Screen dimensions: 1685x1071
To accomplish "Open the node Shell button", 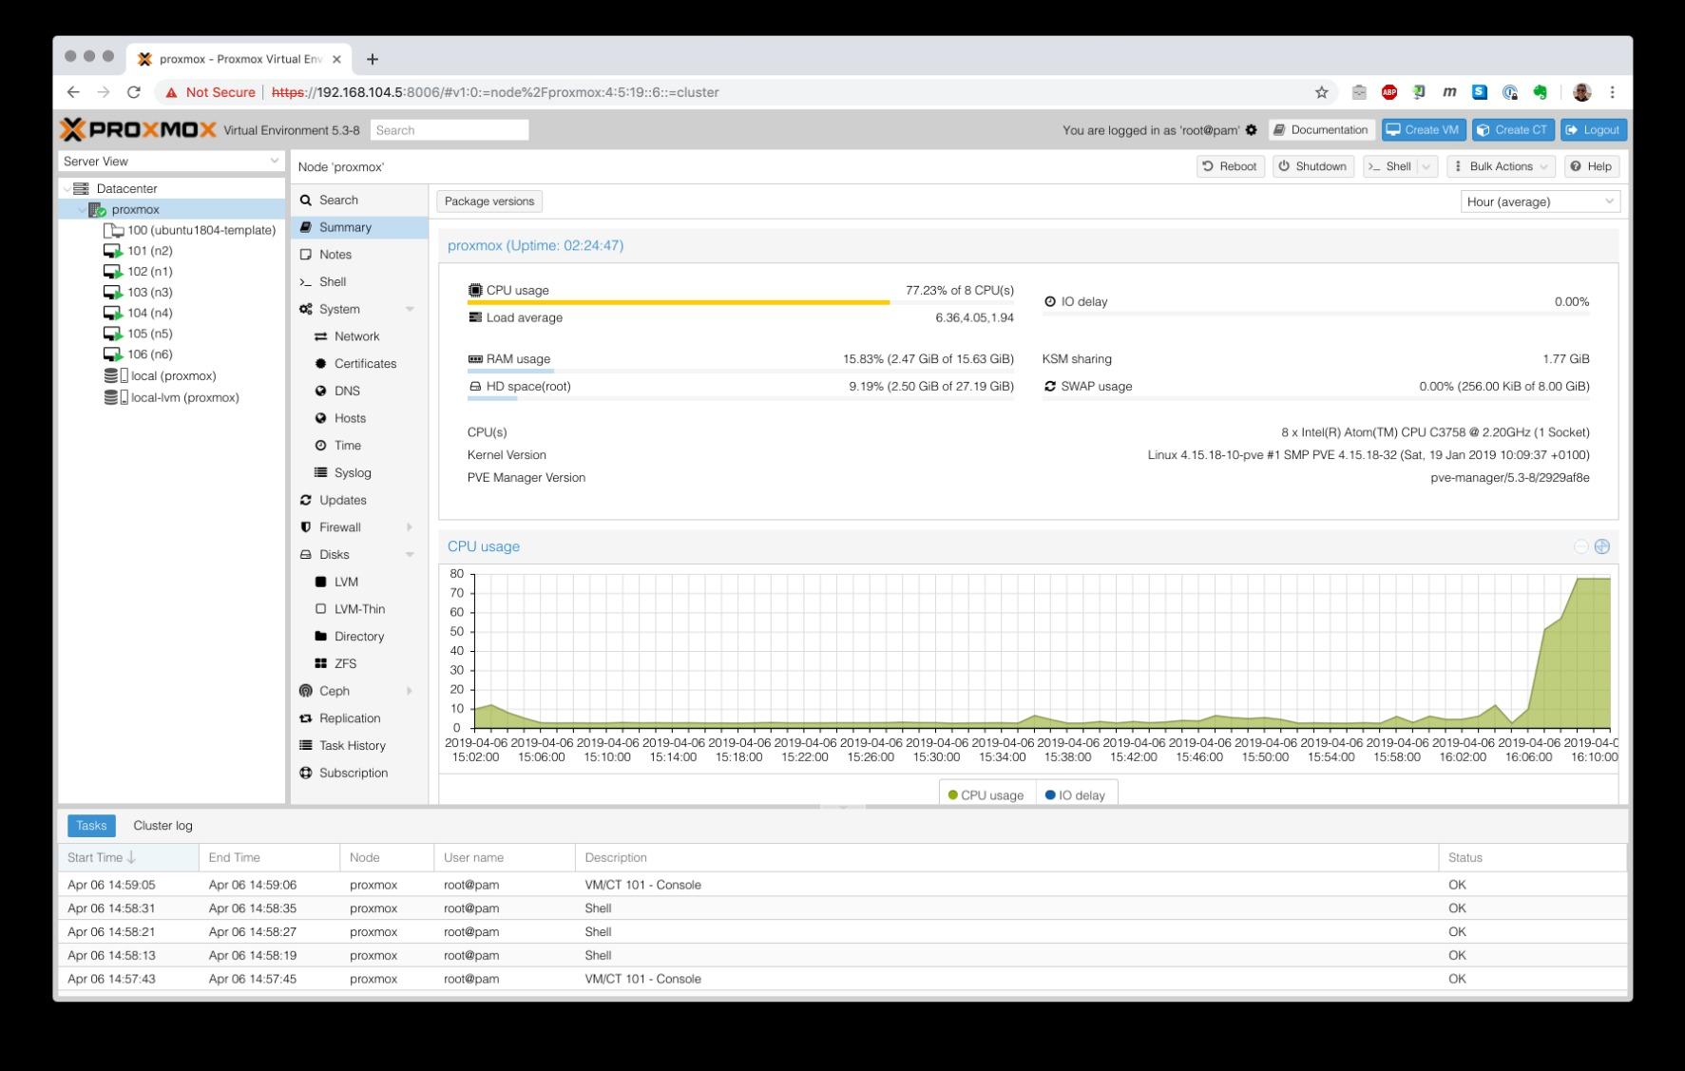I will click(x=1390, y=166).
